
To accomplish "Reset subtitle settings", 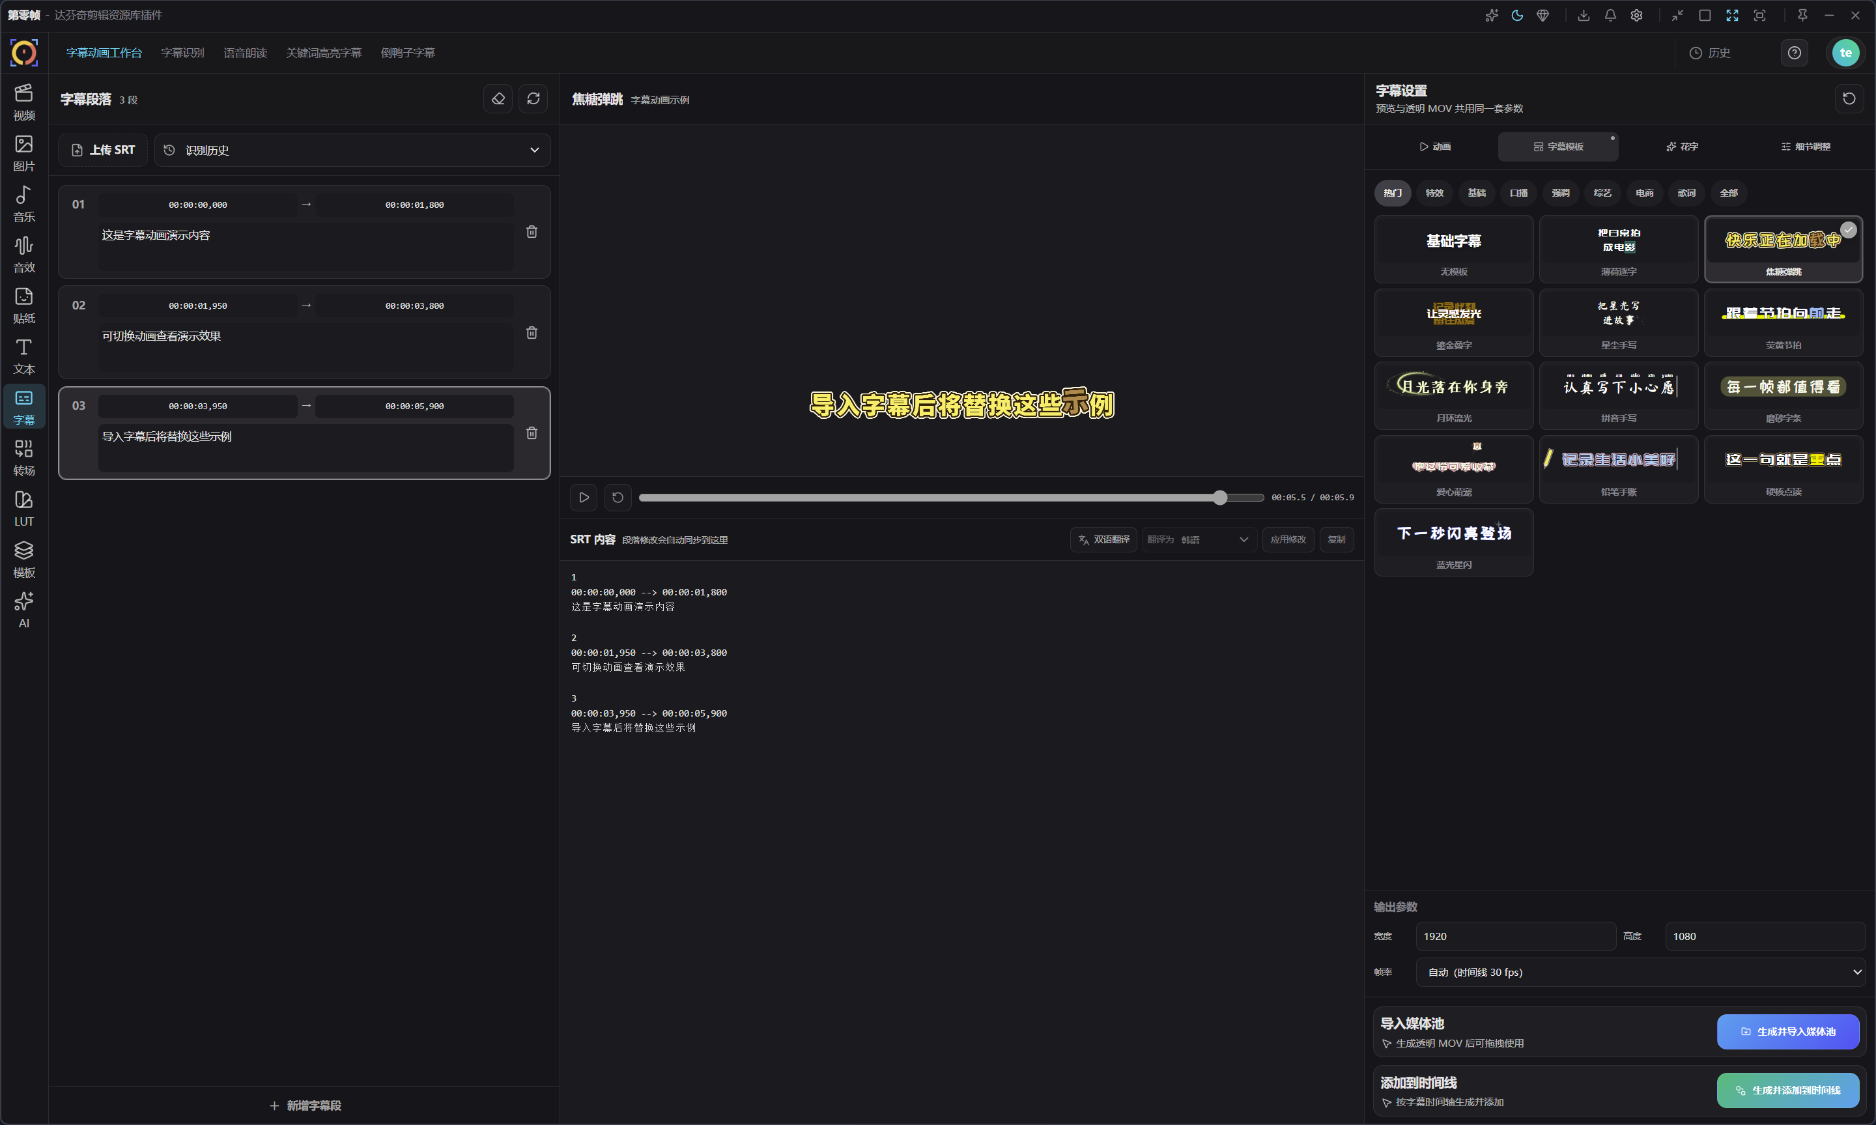I will point(1849,98).
